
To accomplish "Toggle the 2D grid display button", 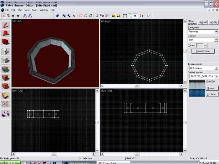I will (x=4, y=16).
